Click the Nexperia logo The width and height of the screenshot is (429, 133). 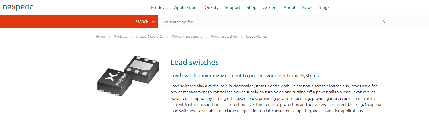[x=18, y=7]
